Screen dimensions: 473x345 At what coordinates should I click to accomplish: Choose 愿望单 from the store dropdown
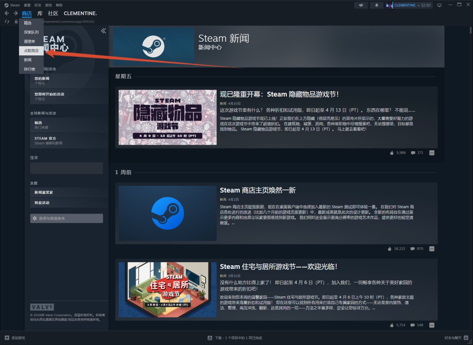pyautogui.click(x=31, y=41)
